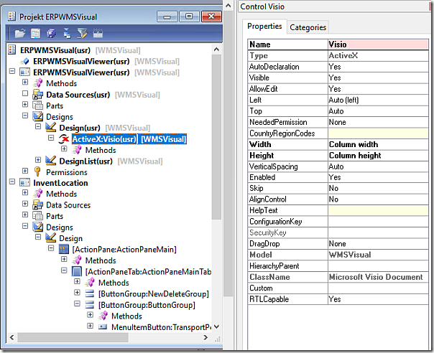Open the Properties tab
This screenshot has height=353, width=434.
point(264,27)
